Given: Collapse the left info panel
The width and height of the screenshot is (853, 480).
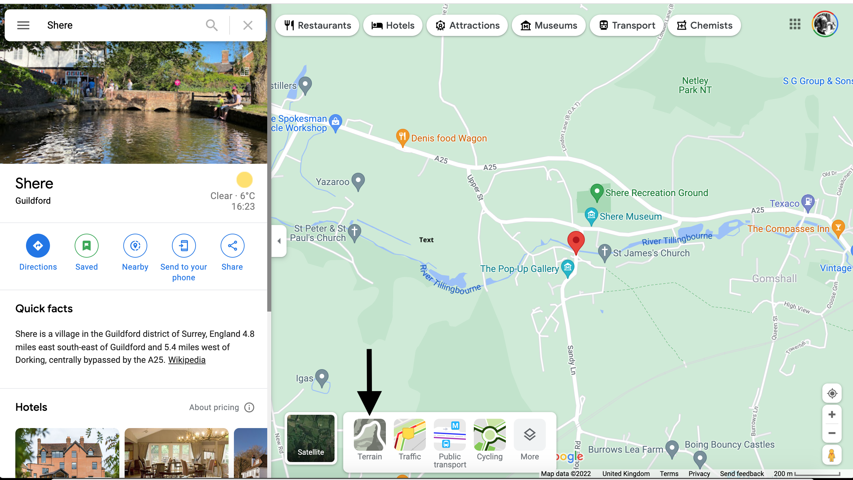Looking at the screenshot, I should pos(279,241).
